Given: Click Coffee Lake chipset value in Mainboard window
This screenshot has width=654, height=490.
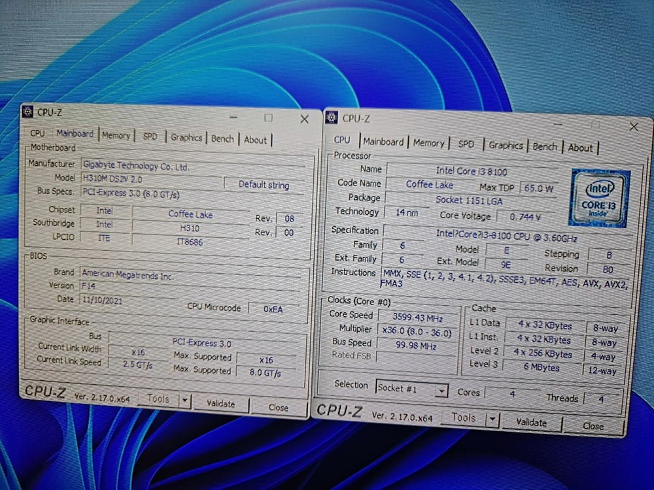Looking at the screenshot, I should [x=190, y=214].
